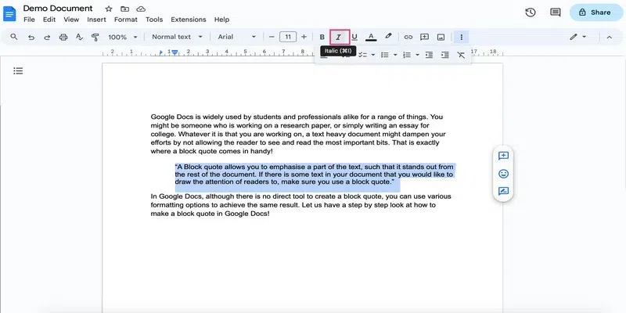626x313 pixels.
Task: Hide the menus with chevron up
Action: point(610,37)
